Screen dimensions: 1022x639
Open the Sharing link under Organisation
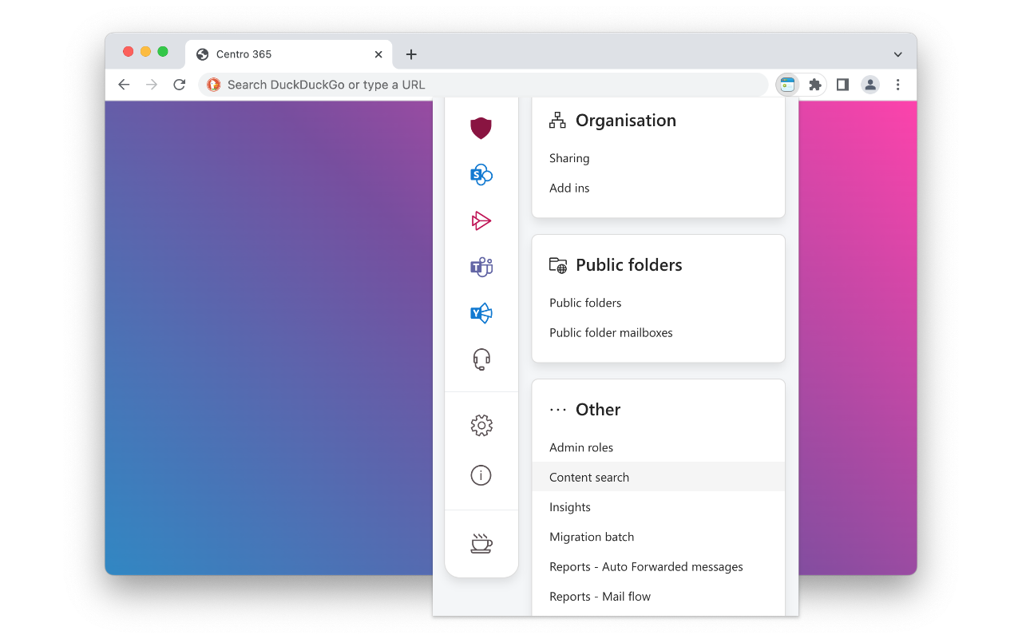coord(569,158)
